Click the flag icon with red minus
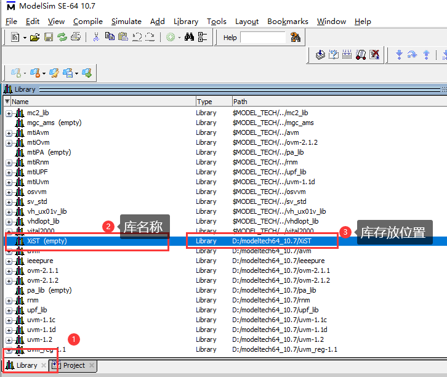The height and width of the screenshot is (377, 447). tap(34, 73)
